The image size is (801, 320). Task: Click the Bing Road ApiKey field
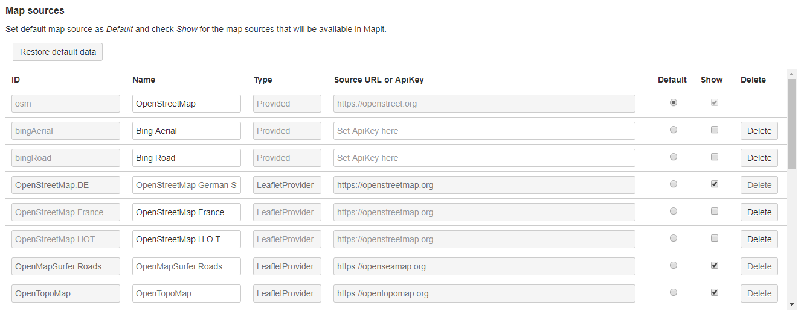(484, 158)
